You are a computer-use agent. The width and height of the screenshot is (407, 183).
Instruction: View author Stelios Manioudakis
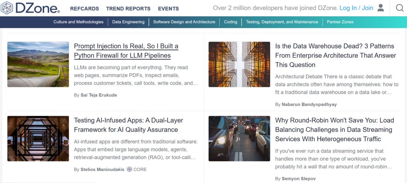click(102, 169)
